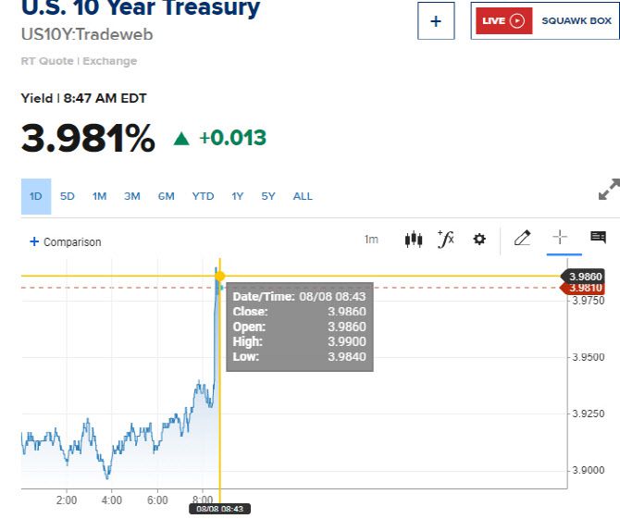Screen dimensions: 620x531
Task: Add US10Y to watchlist with plus button
Action: [436, 21]
